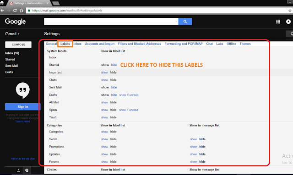Open Filters and Blocked Addresses tab
The width and height of the screenshot is (293, 175).
click(139, 44)
